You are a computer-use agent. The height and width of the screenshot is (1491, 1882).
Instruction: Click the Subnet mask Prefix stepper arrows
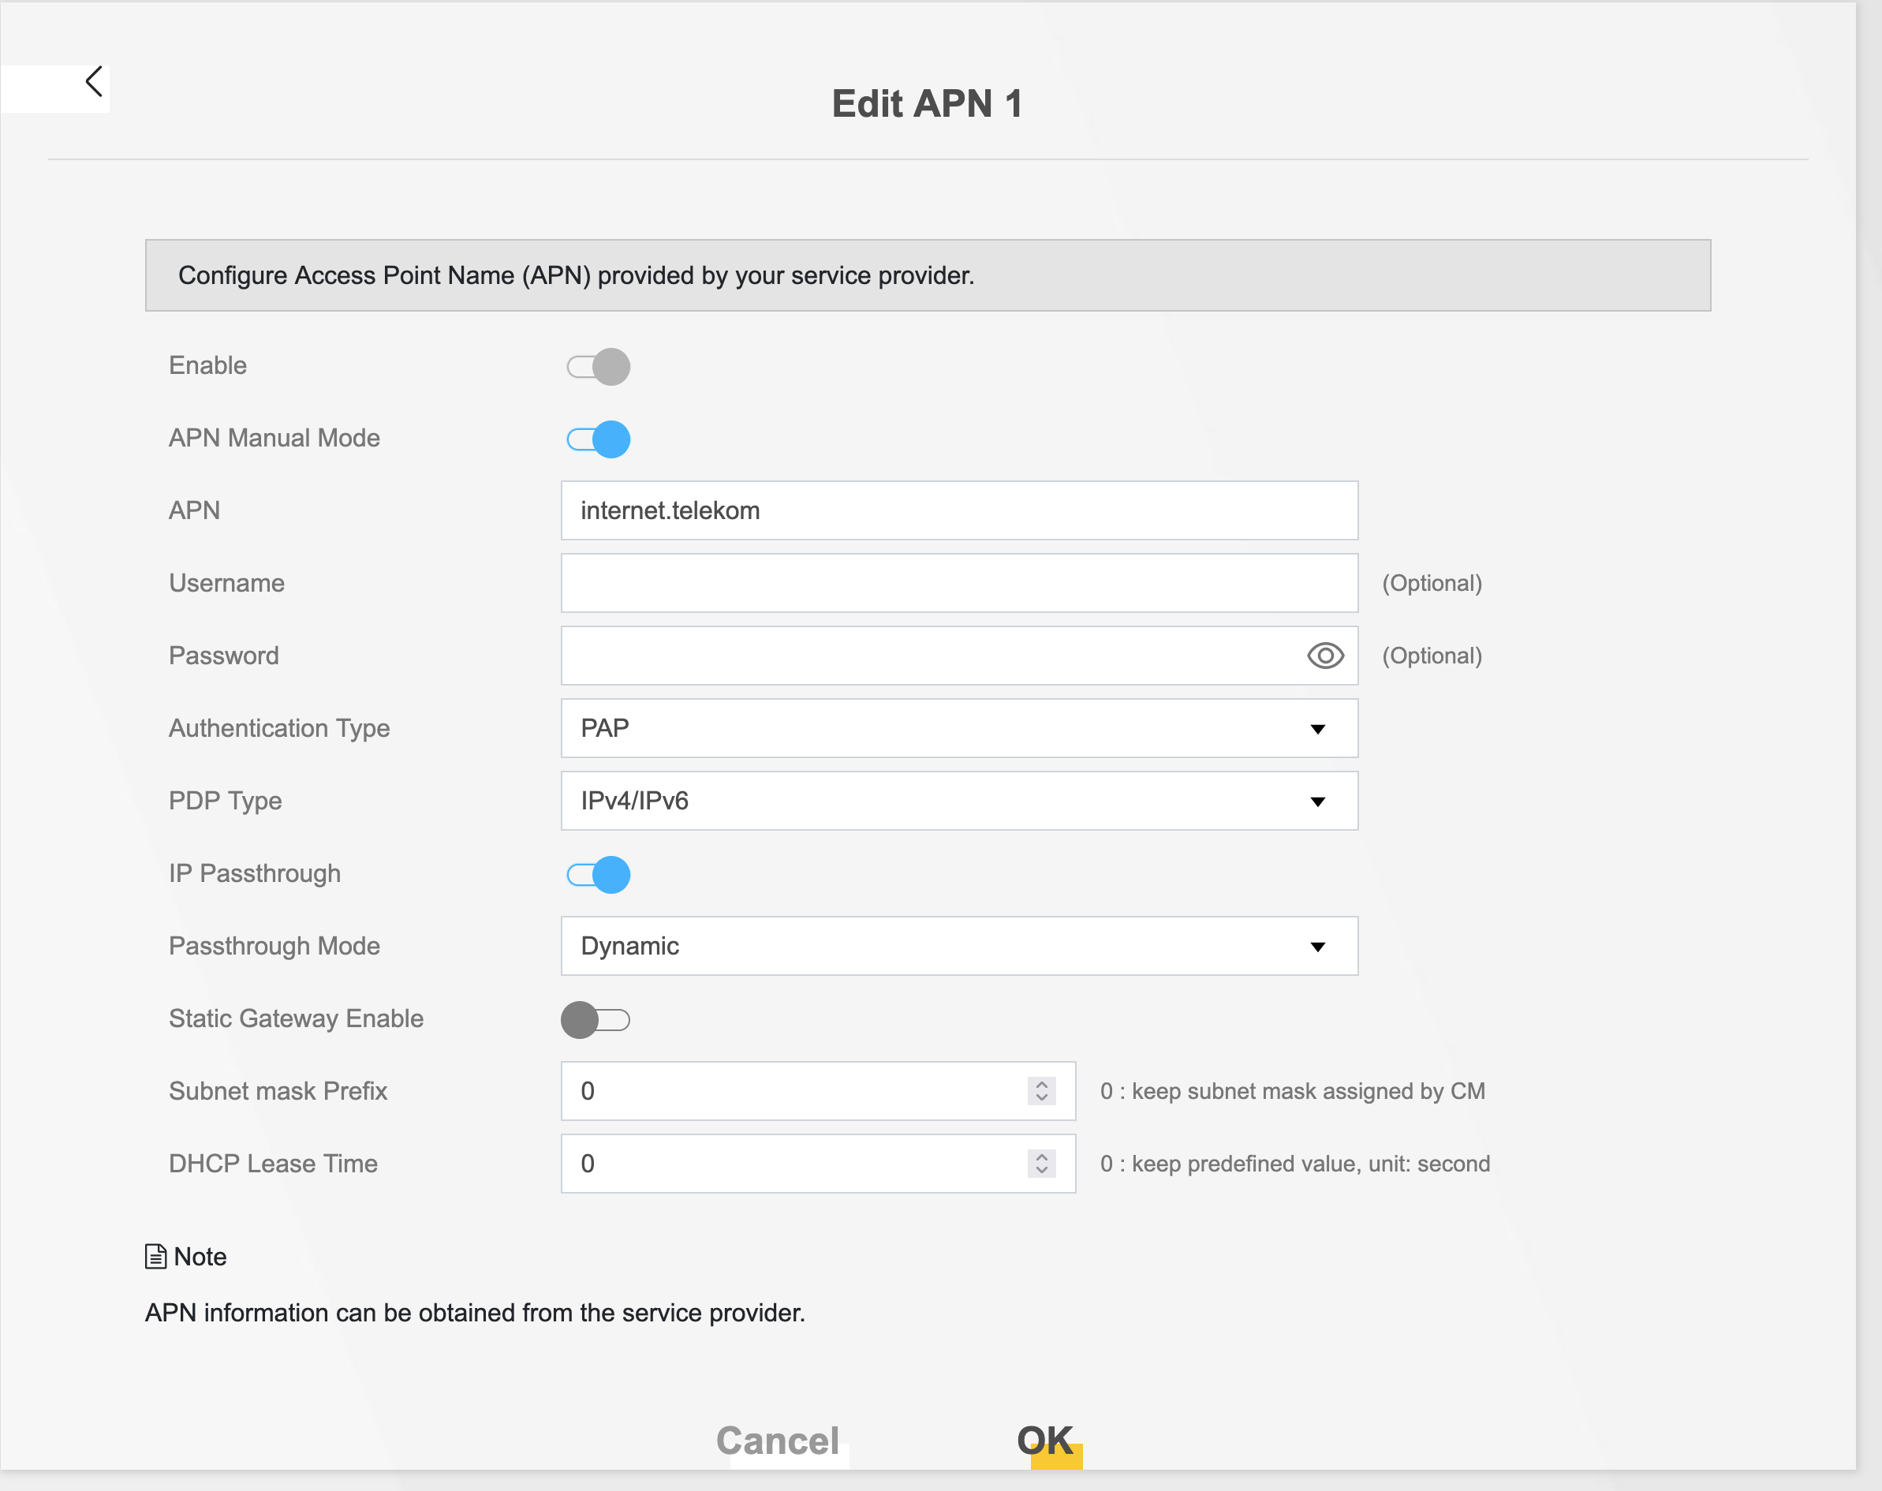[x=1041, y=1091]
